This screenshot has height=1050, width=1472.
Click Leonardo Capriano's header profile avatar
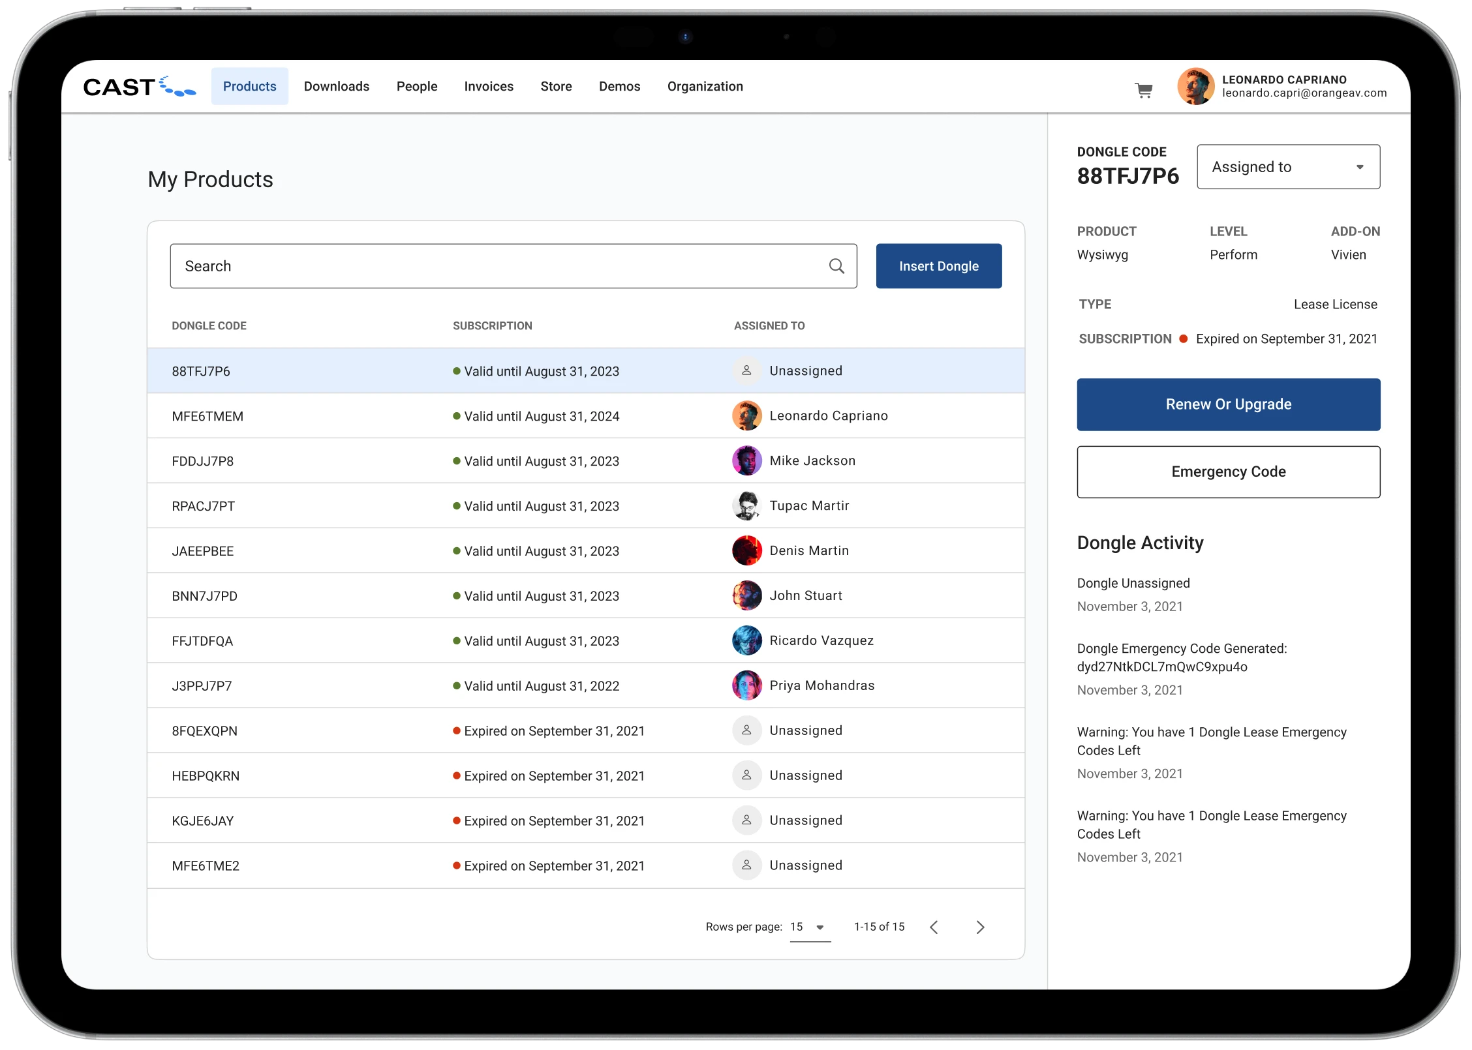point(1195,86)
